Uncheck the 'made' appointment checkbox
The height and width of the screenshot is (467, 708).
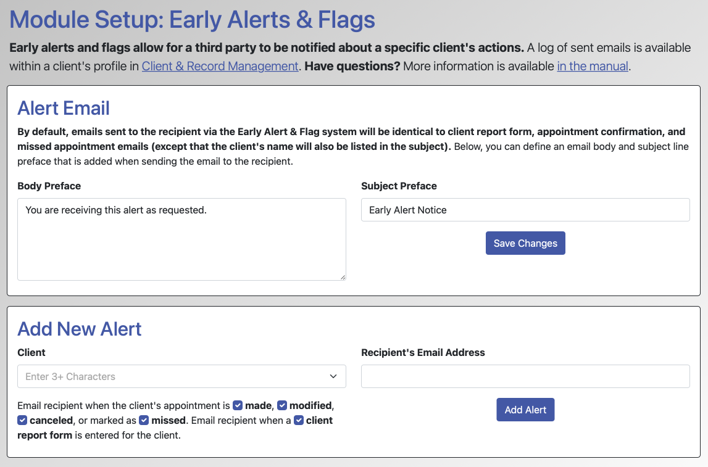(238, 406)
